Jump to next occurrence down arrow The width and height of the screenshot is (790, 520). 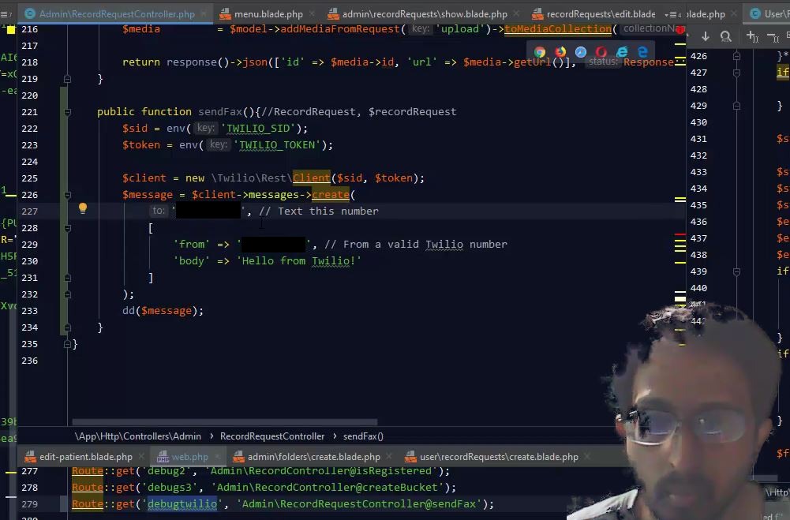706,36
